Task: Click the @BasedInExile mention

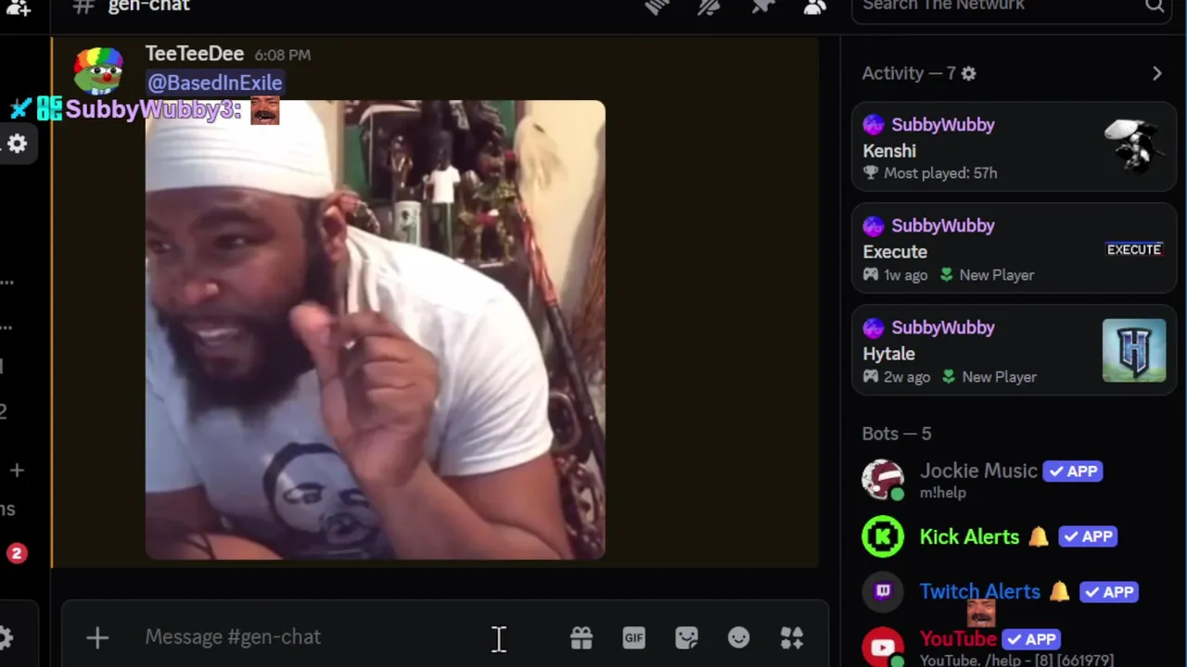Action: pos(215,82)
